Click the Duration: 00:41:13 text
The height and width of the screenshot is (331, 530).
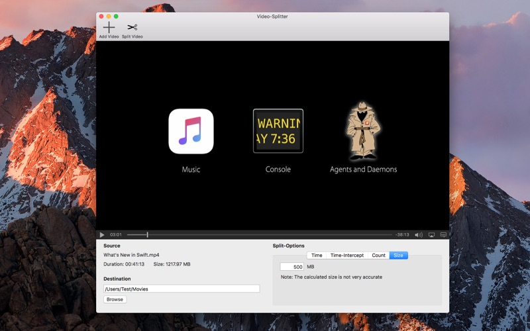point(124,264)
